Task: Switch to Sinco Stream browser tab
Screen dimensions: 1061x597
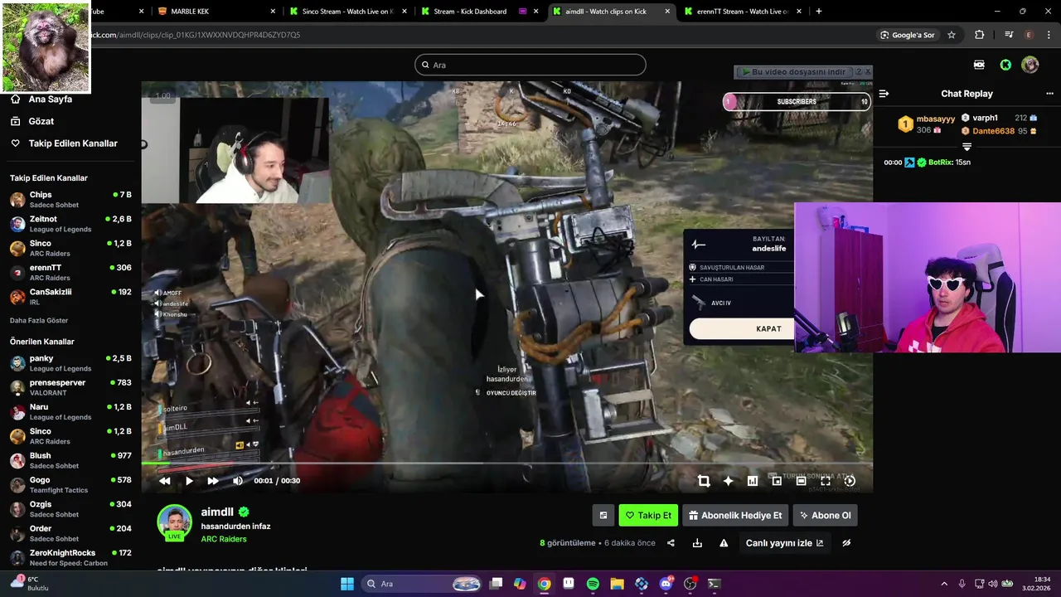Action: 346,12
